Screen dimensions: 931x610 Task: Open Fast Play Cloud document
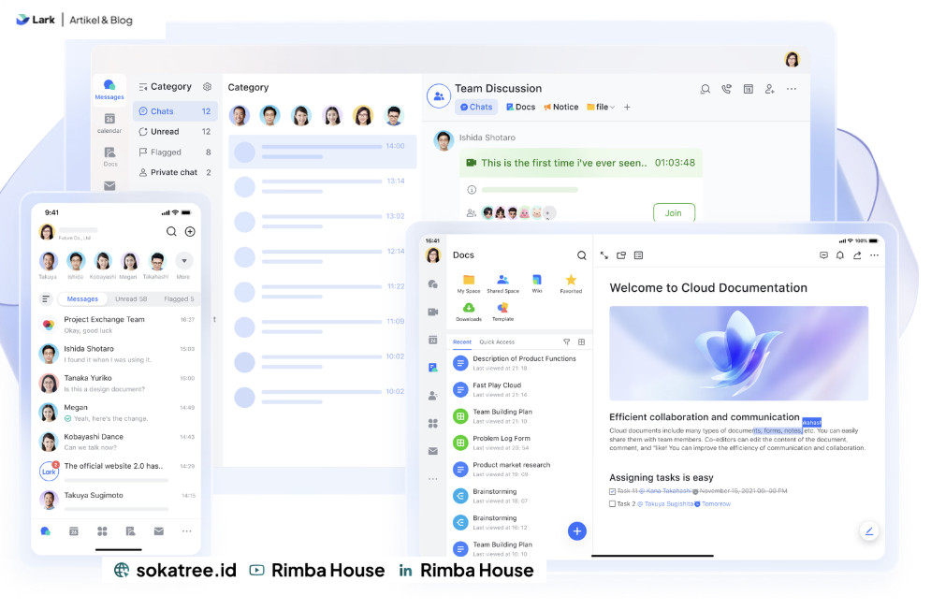click(520, 389)
